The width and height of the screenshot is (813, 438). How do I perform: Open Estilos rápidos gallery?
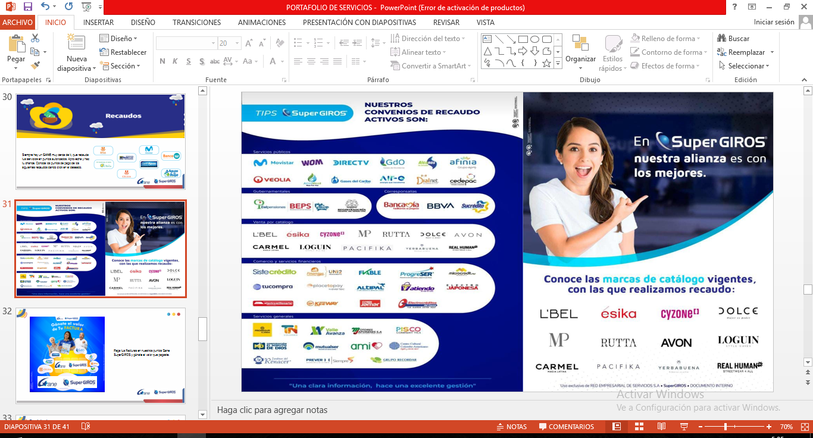pos(613,54)
